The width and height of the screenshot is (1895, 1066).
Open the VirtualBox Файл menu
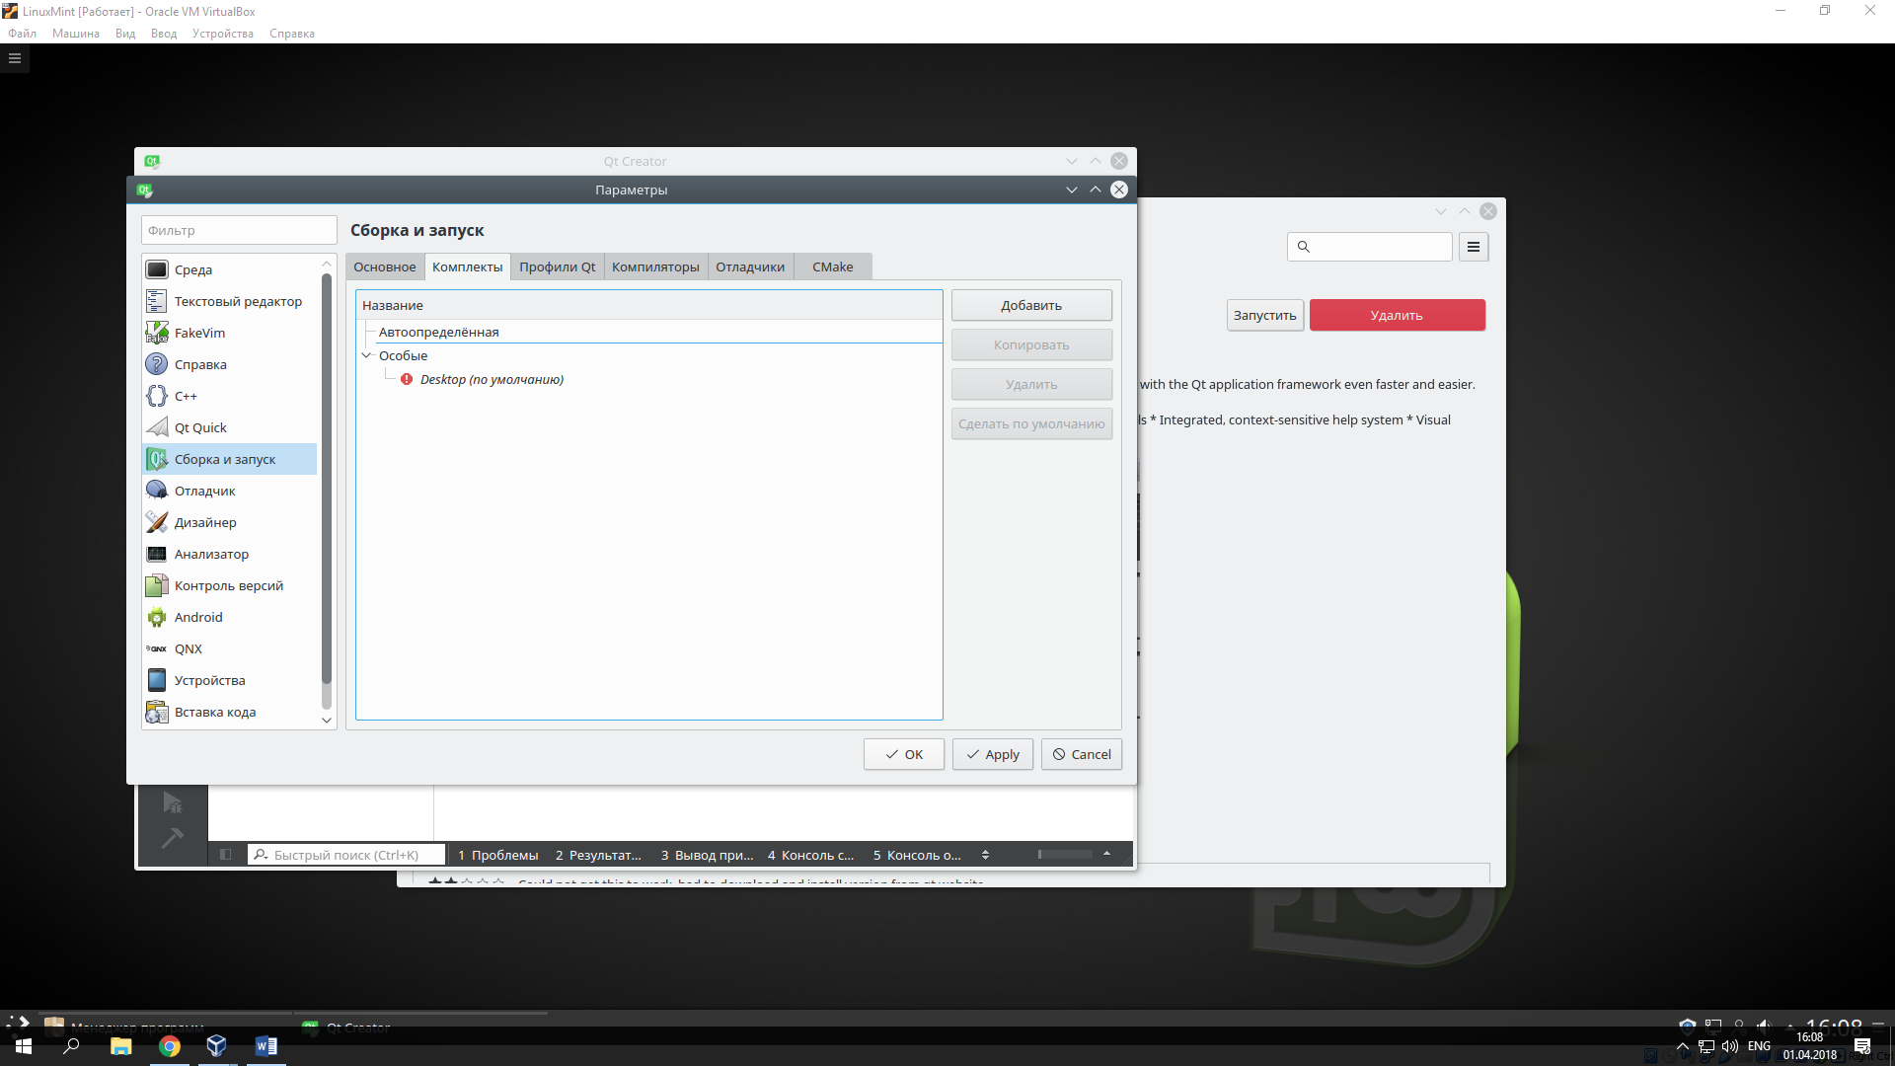click(x=23, y=34)
